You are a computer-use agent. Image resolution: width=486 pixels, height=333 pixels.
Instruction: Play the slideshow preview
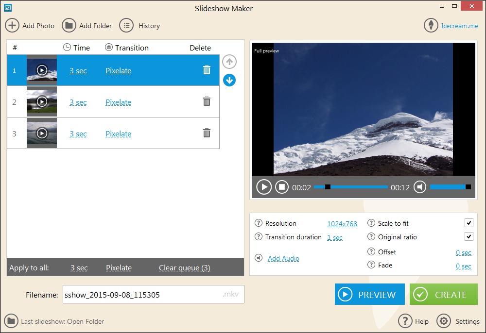click(x=263, y=186)
